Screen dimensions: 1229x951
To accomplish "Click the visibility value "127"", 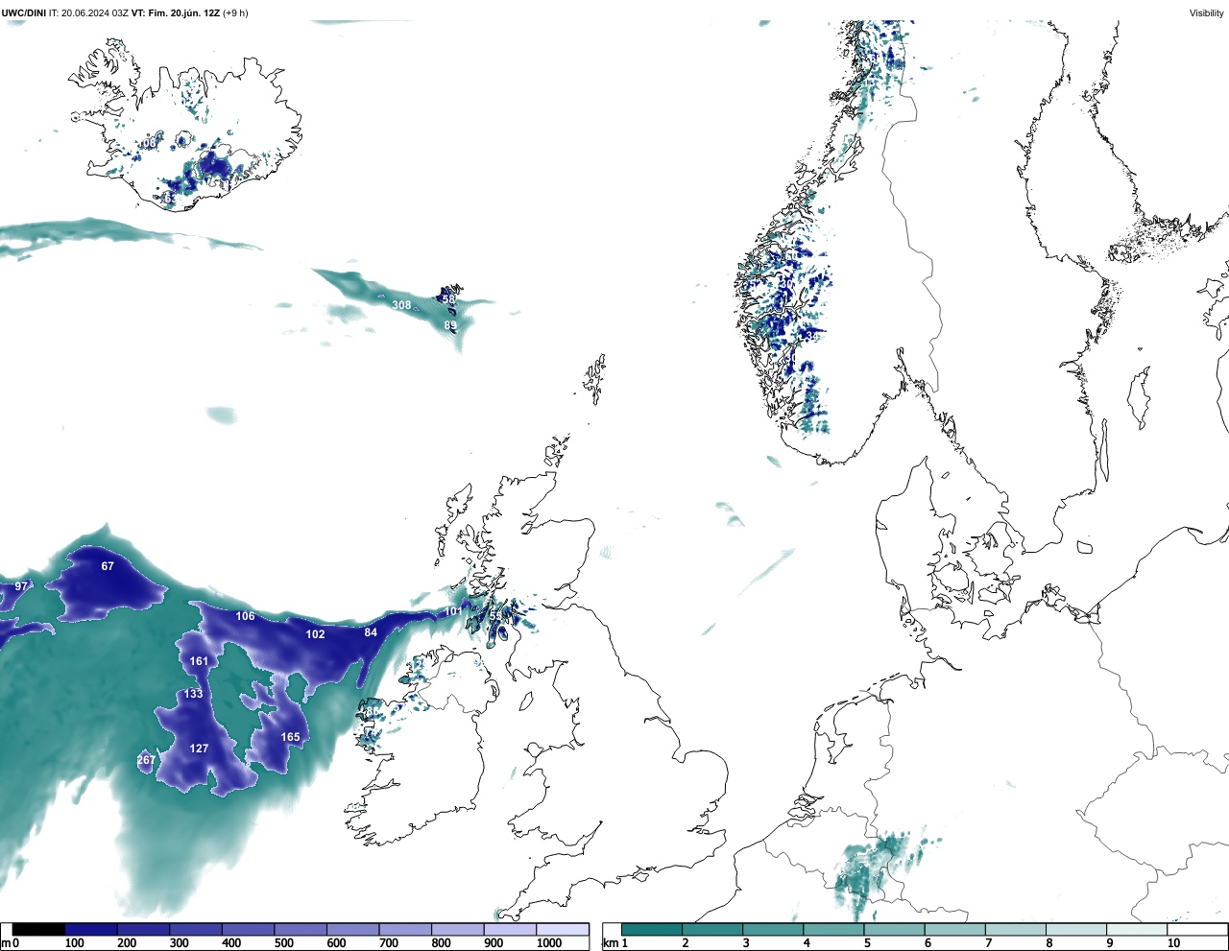I will click(199, 749).
